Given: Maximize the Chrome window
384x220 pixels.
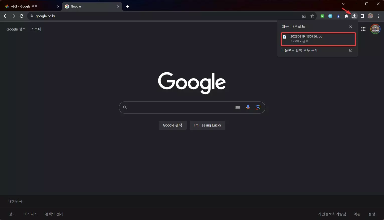Looking at the screenshot, I should [x=367, y=4].
